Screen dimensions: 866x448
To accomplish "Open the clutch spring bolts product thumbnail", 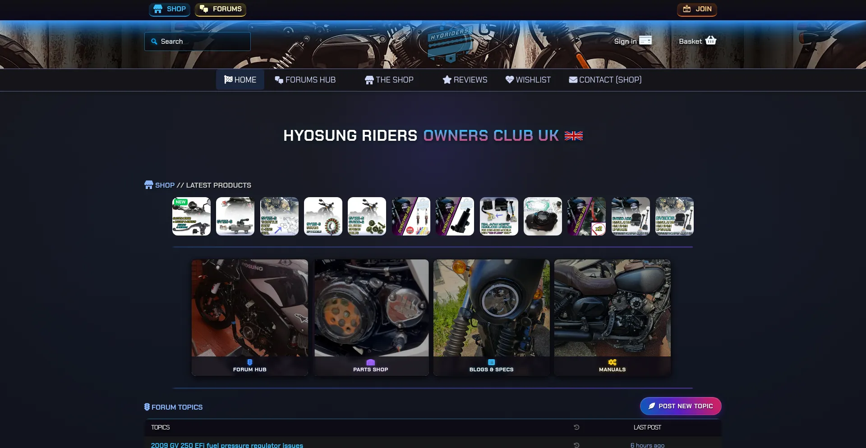I will click(367, 216).
